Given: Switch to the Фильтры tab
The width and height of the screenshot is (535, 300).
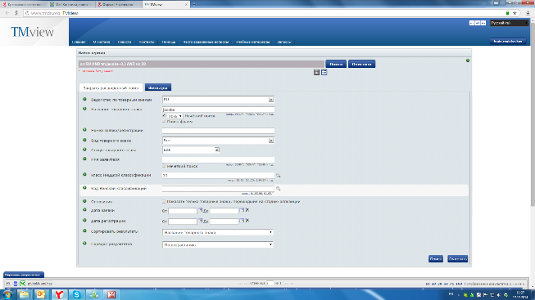Looking at the screenshot, I should point(158,87).
